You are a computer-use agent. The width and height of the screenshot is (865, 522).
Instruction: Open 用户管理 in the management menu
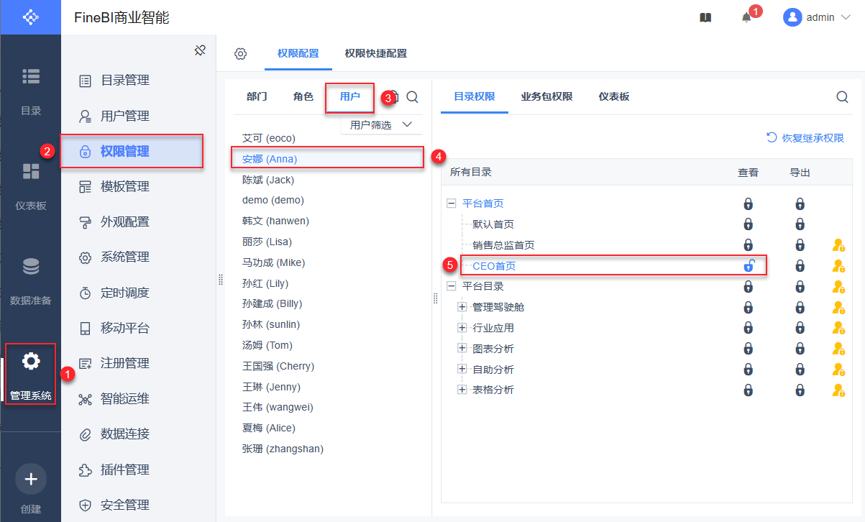click(124, 116)
